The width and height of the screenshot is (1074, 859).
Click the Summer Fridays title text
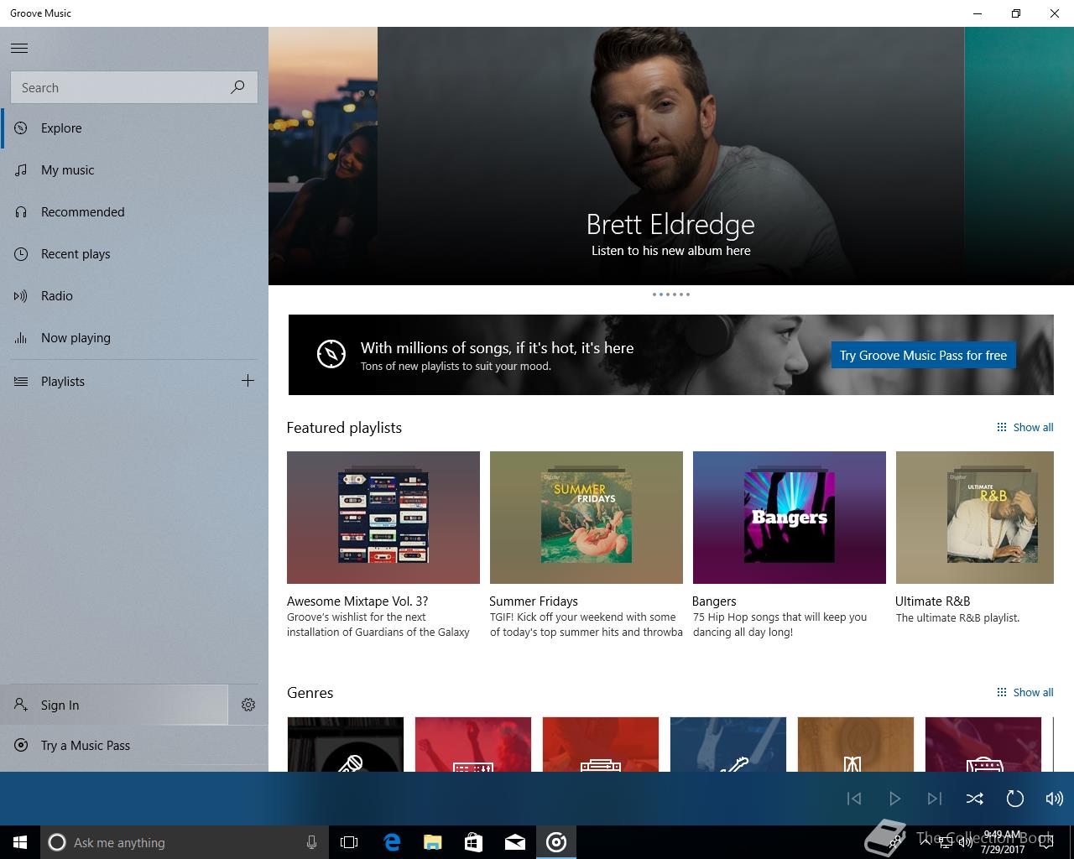(x=534, y=601)
